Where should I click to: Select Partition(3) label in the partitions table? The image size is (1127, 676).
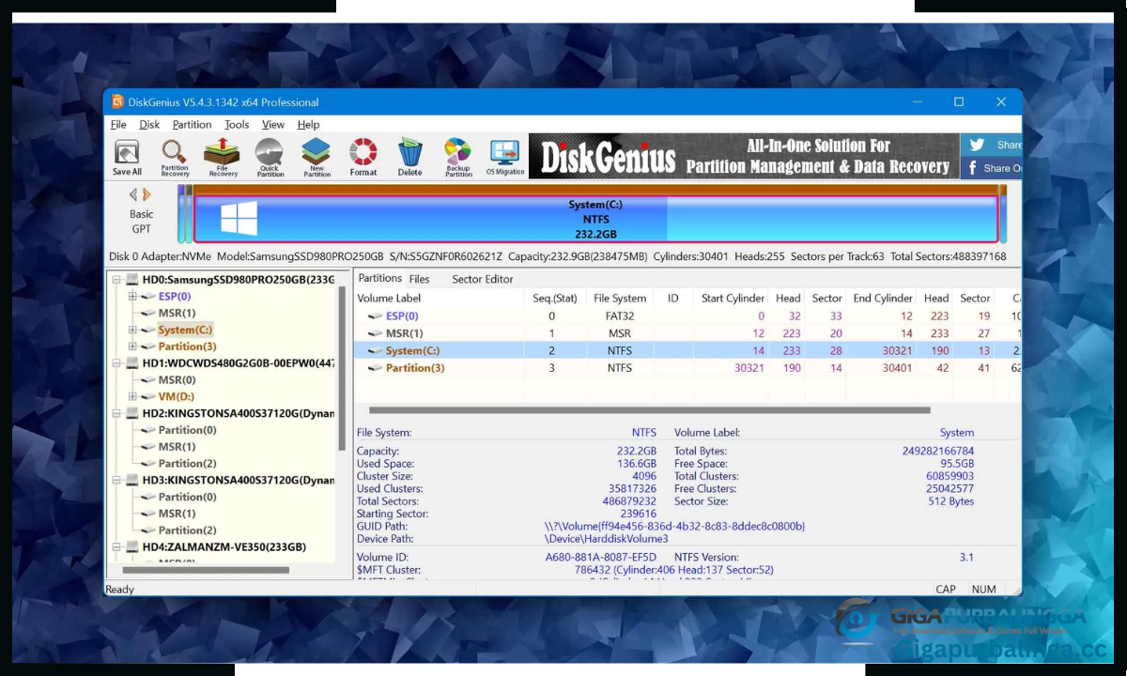[415, 368]
